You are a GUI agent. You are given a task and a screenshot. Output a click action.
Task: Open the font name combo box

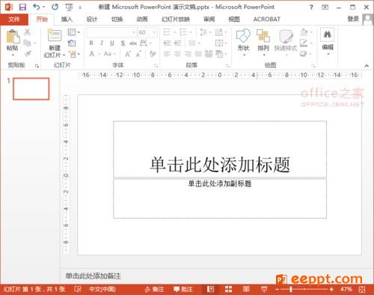(x=111, y=32)
